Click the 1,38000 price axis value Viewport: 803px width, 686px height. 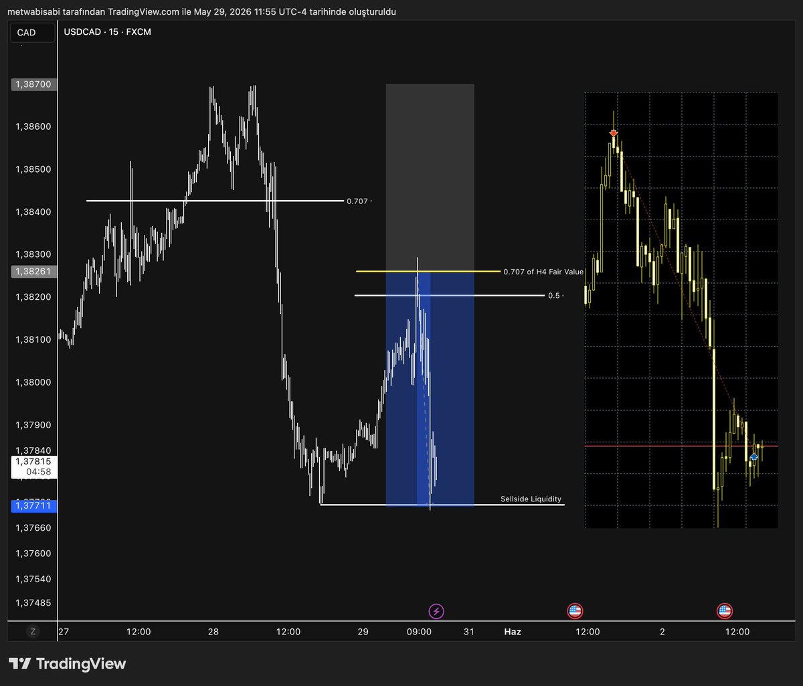tap(33, 383)
